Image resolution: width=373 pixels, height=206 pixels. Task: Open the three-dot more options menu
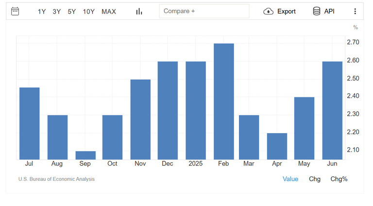pos(355,11)
